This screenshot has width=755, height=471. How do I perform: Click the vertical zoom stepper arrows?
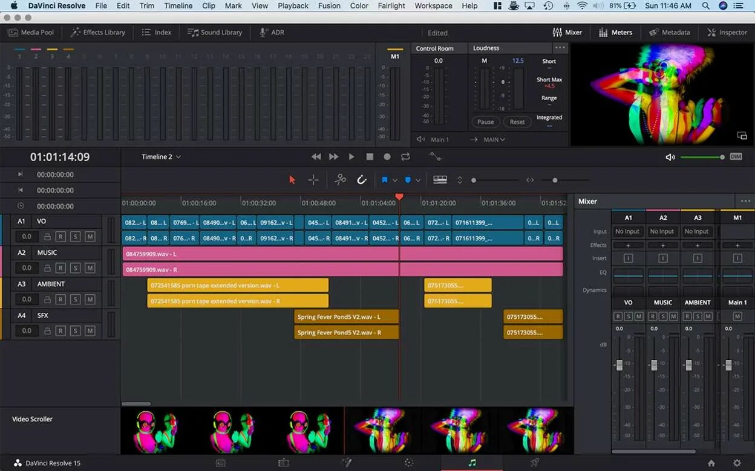[460, 180]
